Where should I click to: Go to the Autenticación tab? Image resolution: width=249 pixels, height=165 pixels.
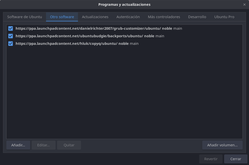pyautogui.click(x=128, y=17)
